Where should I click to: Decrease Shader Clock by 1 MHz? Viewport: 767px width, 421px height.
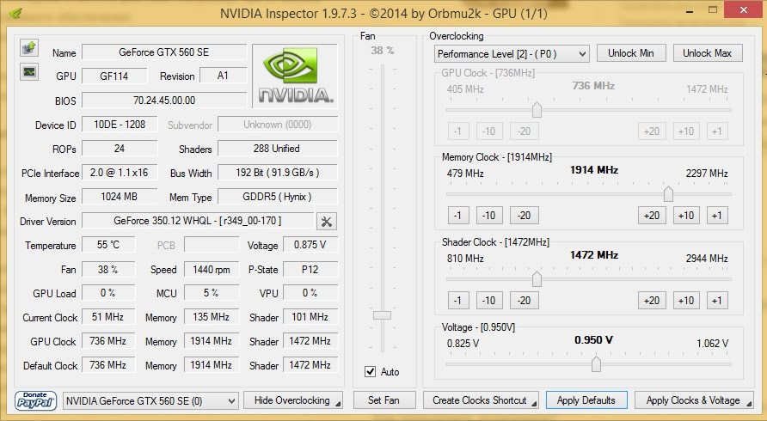[457, 301]
